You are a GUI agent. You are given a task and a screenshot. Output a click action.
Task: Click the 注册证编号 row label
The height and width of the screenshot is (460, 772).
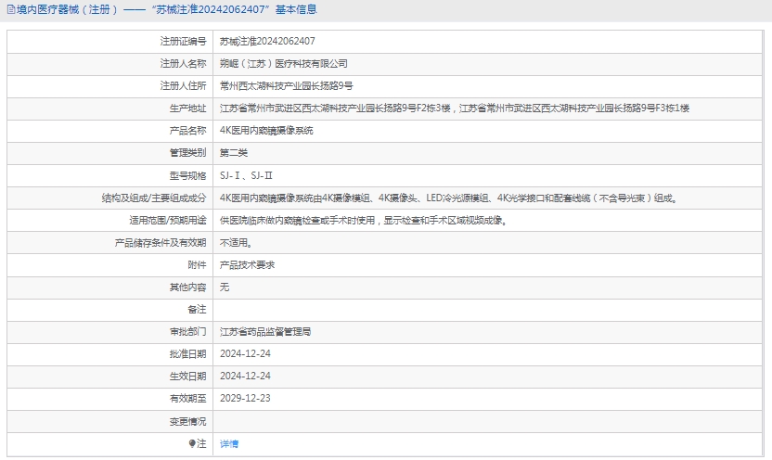tap(183, 41)
